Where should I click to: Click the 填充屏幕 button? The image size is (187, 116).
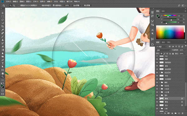(x=87, y=6)
